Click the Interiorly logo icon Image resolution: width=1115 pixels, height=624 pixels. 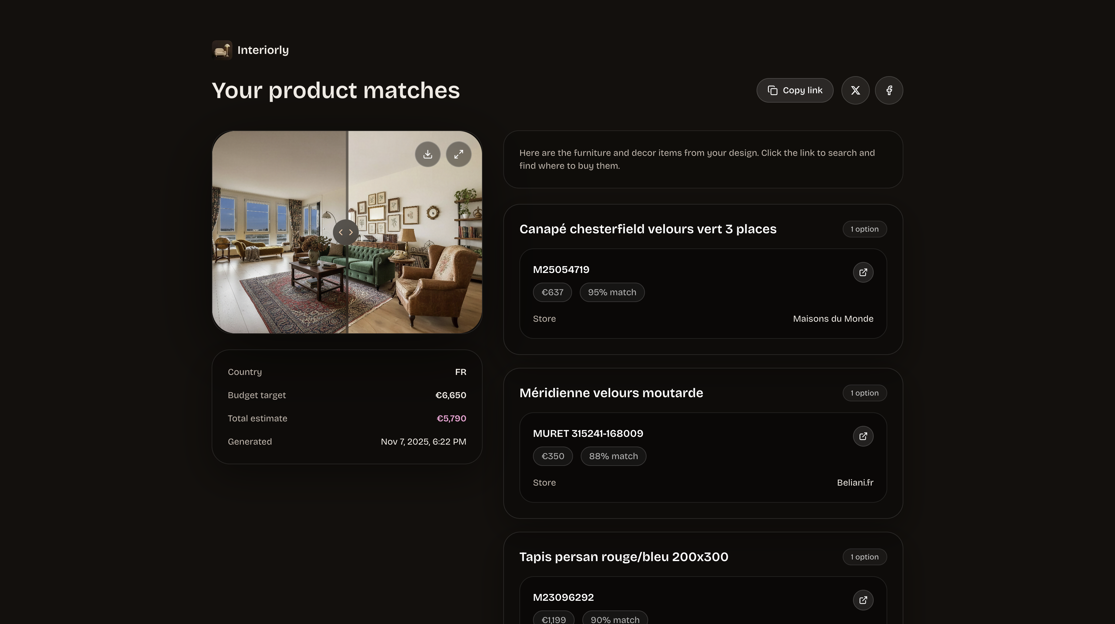click(222, 49)
